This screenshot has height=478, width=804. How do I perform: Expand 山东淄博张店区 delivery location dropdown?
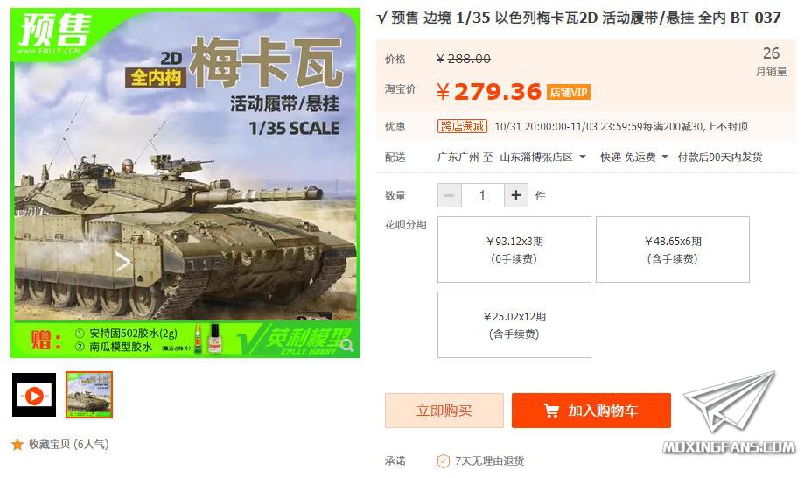click(542, 157)
